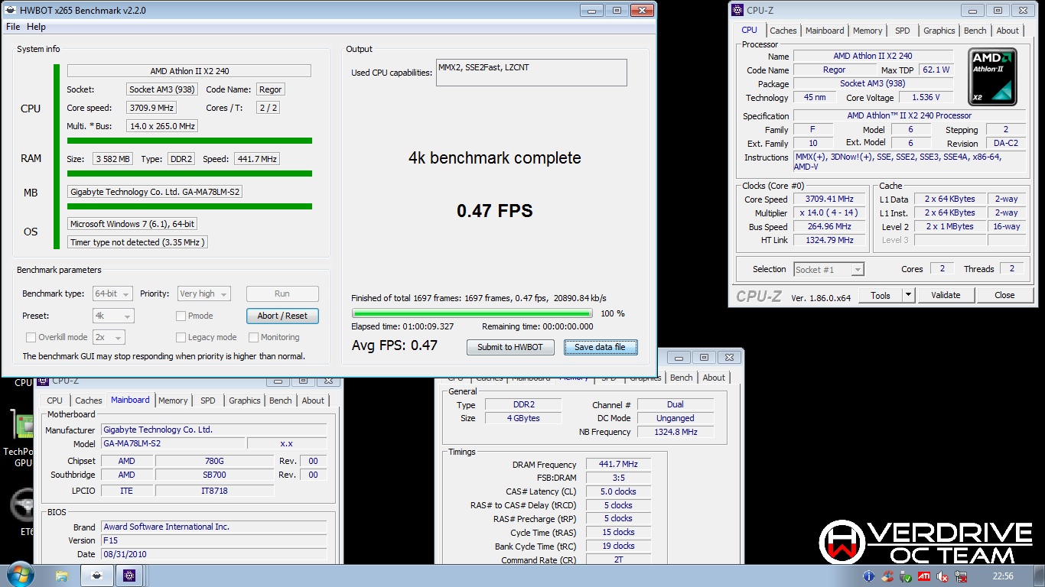The image size is (1045, 587).
Task: Toggle the Monitoring checkbox
Action: [253, 337]
